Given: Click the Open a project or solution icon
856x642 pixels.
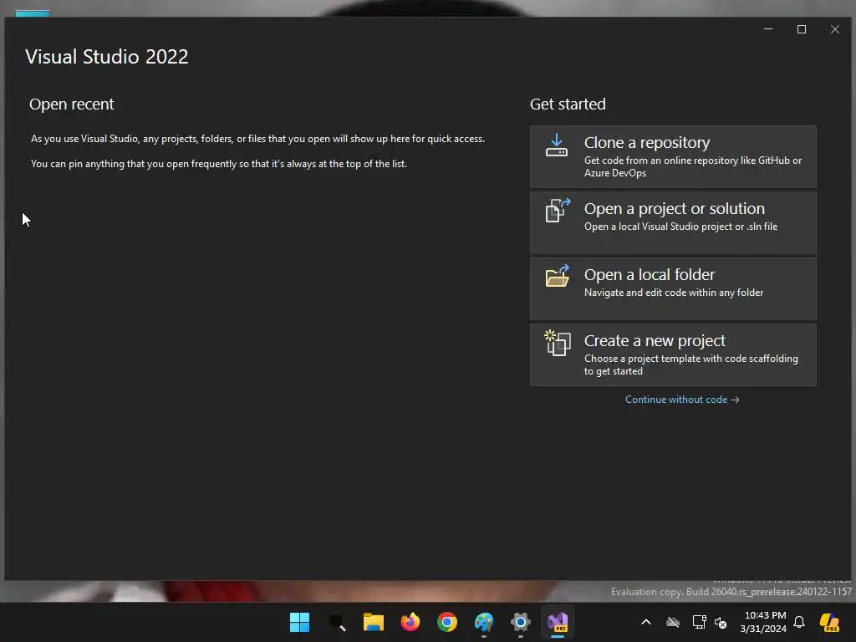Looking at the screenshot, I should click(x=558, y=210).
